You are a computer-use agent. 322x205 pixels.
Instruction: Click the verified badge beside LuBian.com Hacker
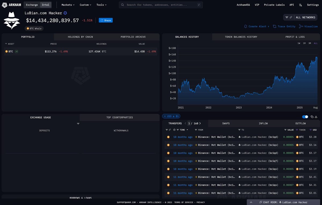point(65,13)
